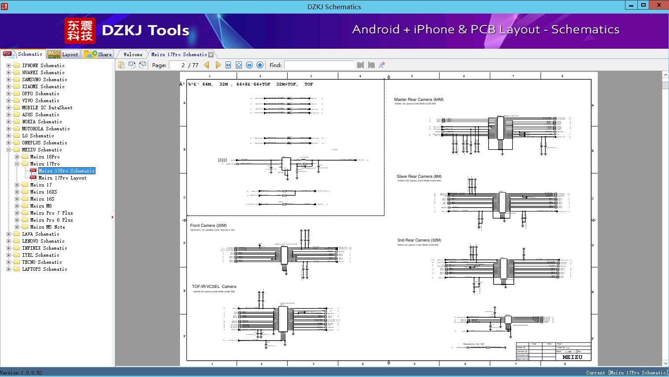669x377 pixels.
Task: Click the PDF icon beside Meizu 17Pro Schematic
Action: pyautogui.click(x=33, y=171)
